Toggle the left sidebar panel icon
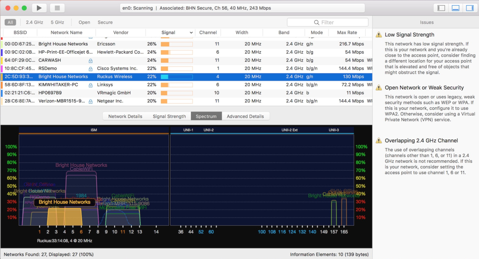 click(441, 8)
